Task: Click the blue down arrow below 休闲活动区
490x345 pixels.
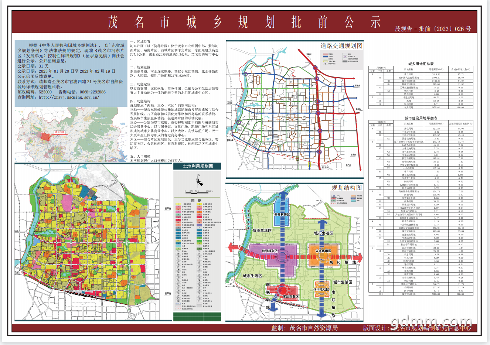Action: (322, 313)
